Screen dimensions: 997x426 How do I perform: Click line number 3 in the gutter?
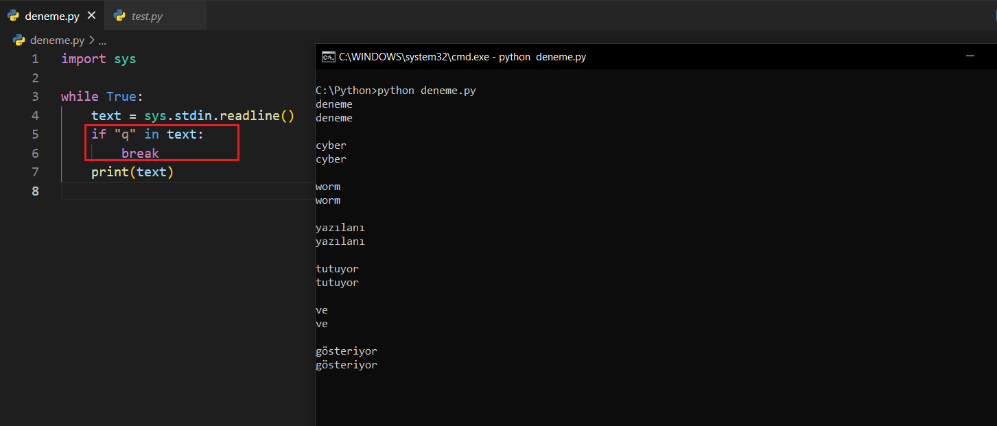coord(35,97)
